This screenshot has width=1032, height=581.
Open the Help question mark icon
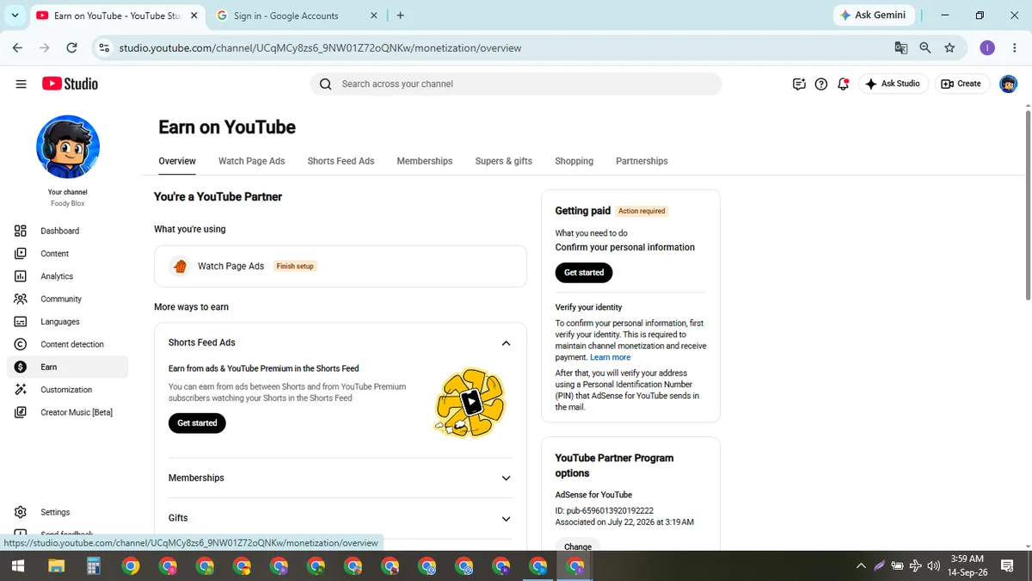pyautogui.click(x=821, y=83)
